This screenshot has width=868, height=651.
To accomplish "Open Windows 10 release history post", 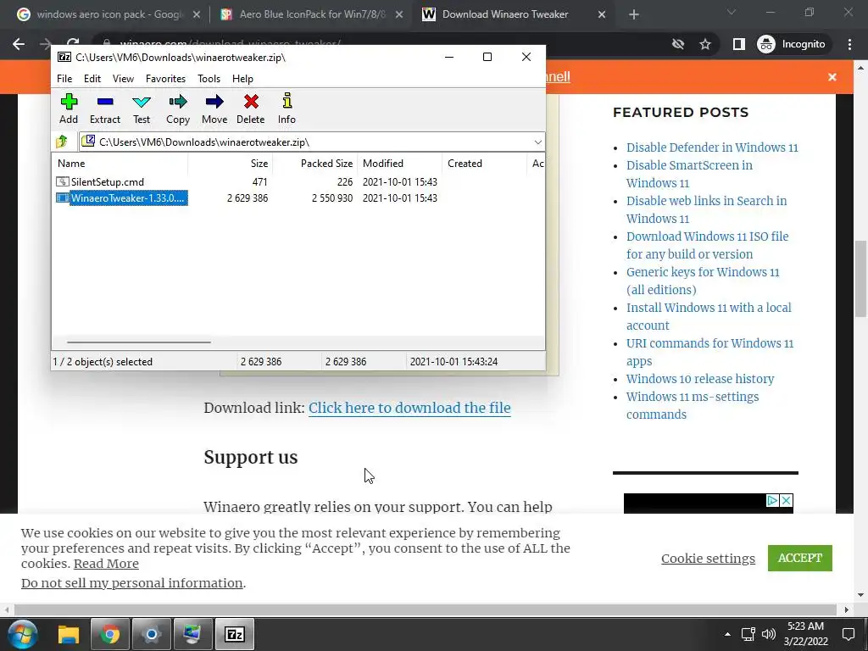I will pyautogui.click(x=699, y=379).
